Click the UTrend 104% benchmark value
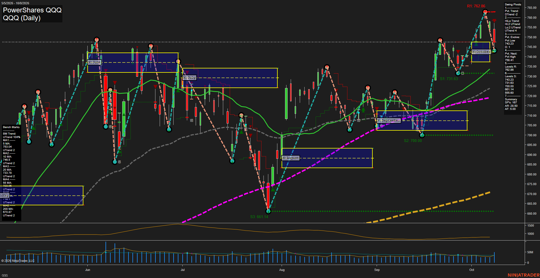Image resolution: width=540 pixels, height=278 pixels. coord(12,137)
